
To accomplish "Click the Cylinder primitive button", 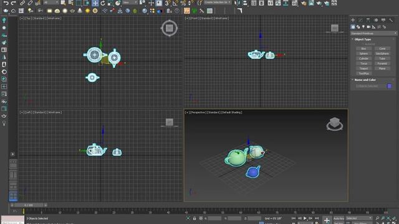I will click(x=363, y=58).
